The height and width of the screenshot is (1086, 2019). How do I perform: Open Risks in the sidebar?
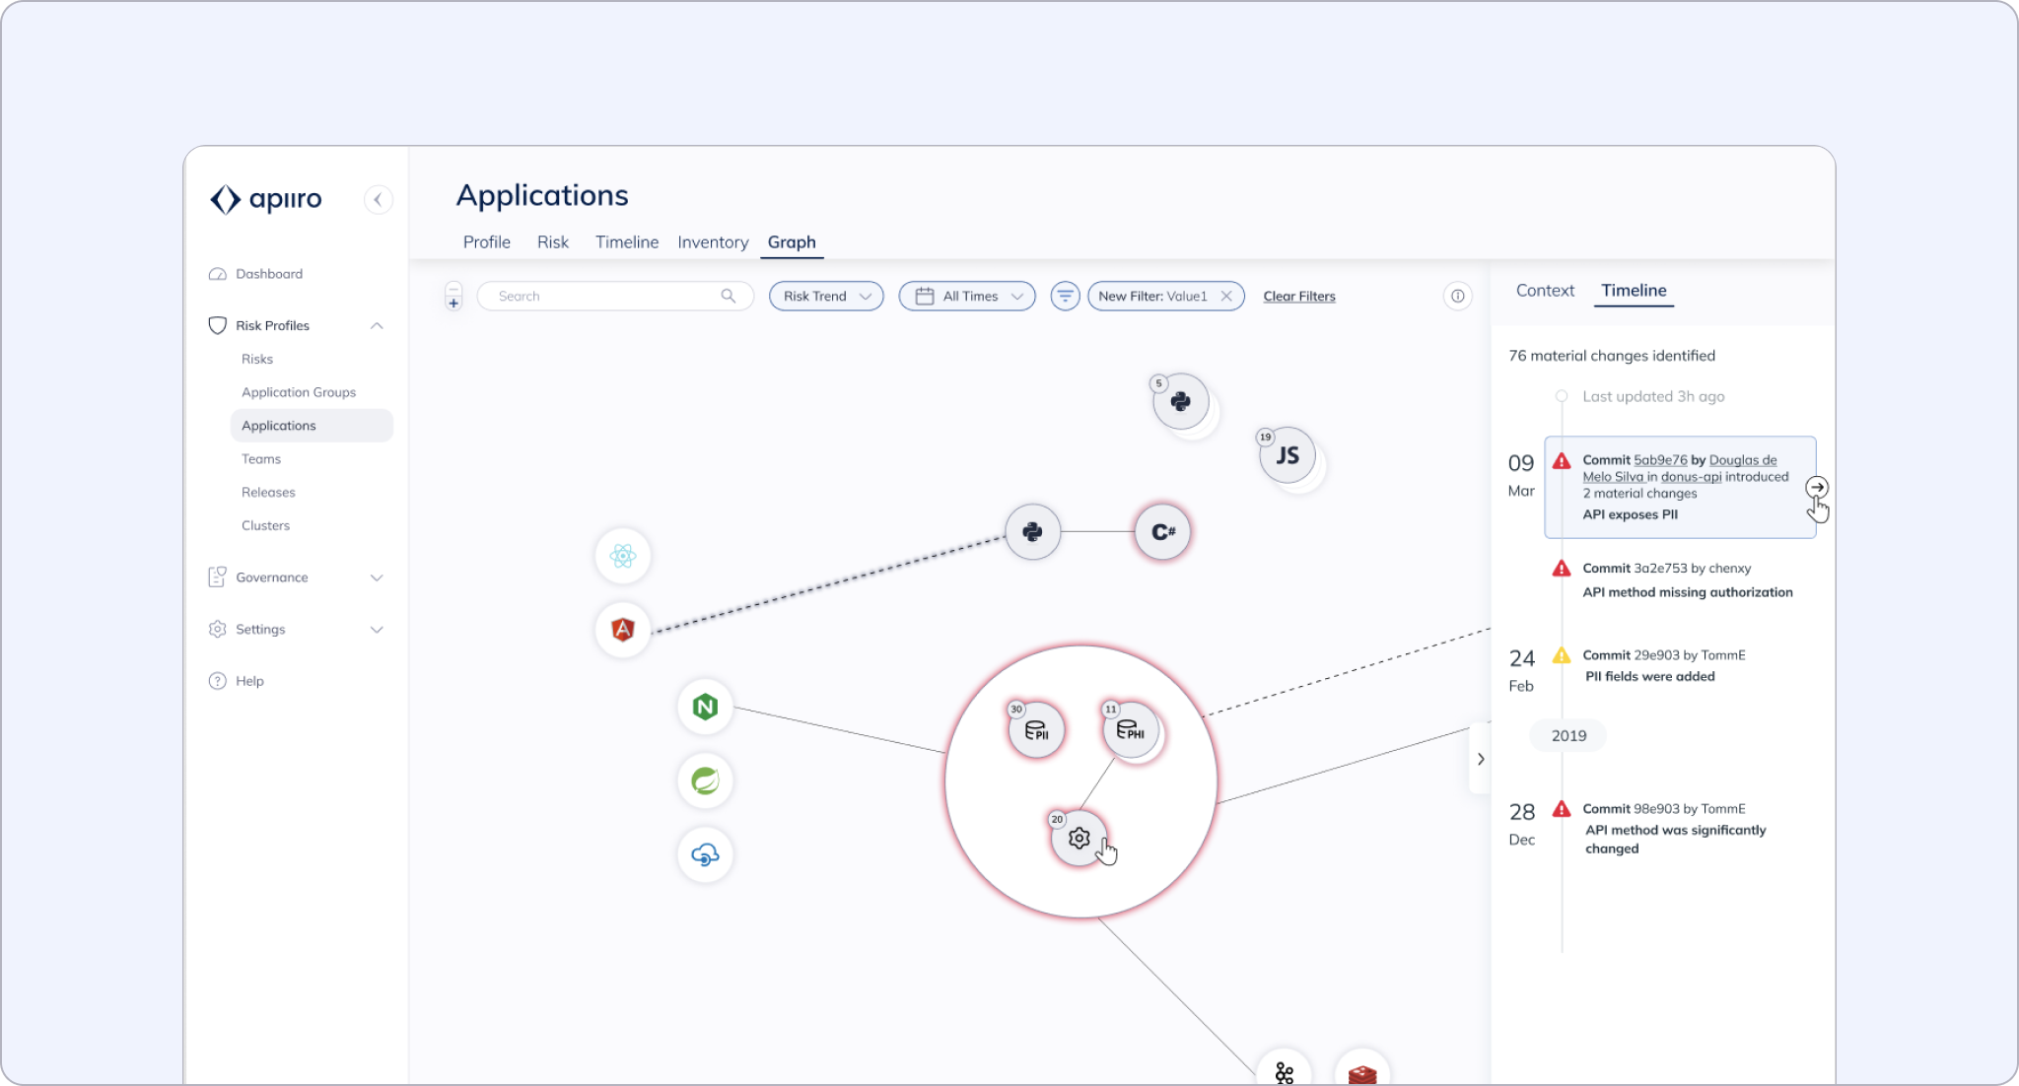pyautogui.click(x=257, y=359)
